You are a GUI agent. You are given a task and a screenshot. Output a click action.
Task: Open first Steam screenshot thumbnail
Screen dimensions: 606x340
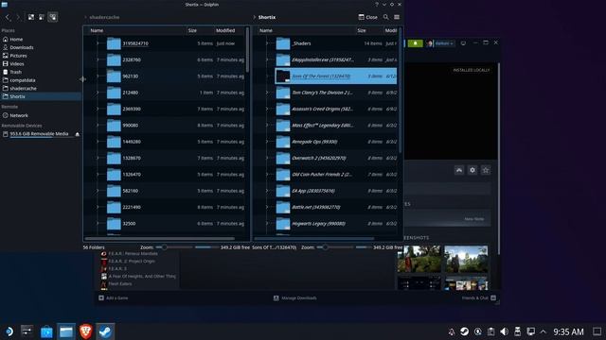(419, 259)
